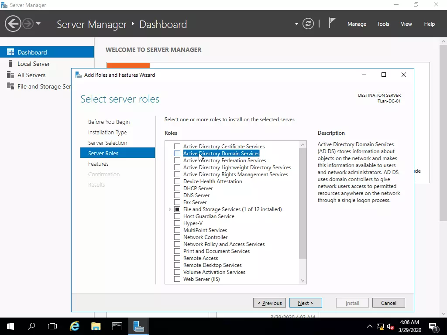Open the Help menu
The width and height of the screenshot is (447, 335).
430,24
